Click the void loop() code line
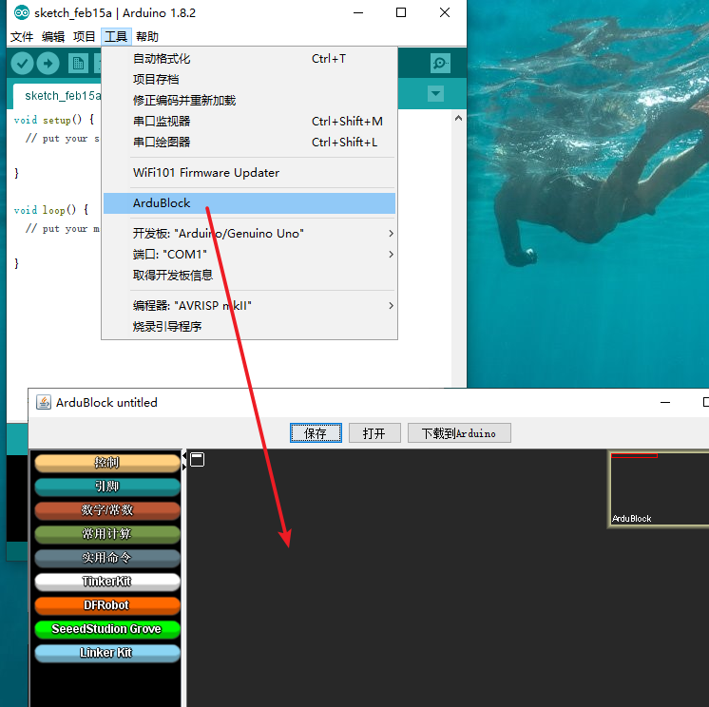Viewport: 709px width, 707px height. 51,210
